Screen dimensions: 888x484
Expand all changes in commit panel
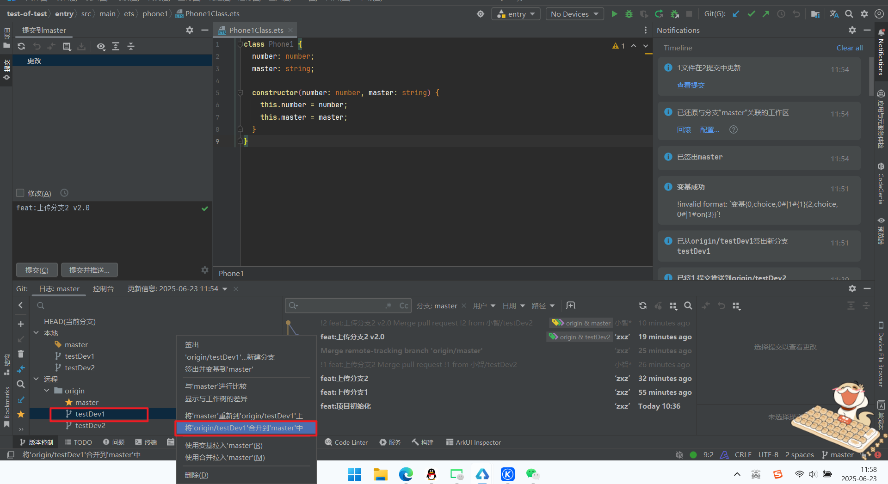[x=116, y=46]
